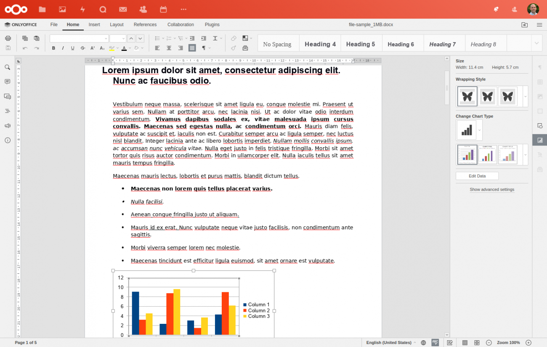Select the chart settings icon in right sidebar
The width and height of the screenshot is (547, 347).
[540, 140]
